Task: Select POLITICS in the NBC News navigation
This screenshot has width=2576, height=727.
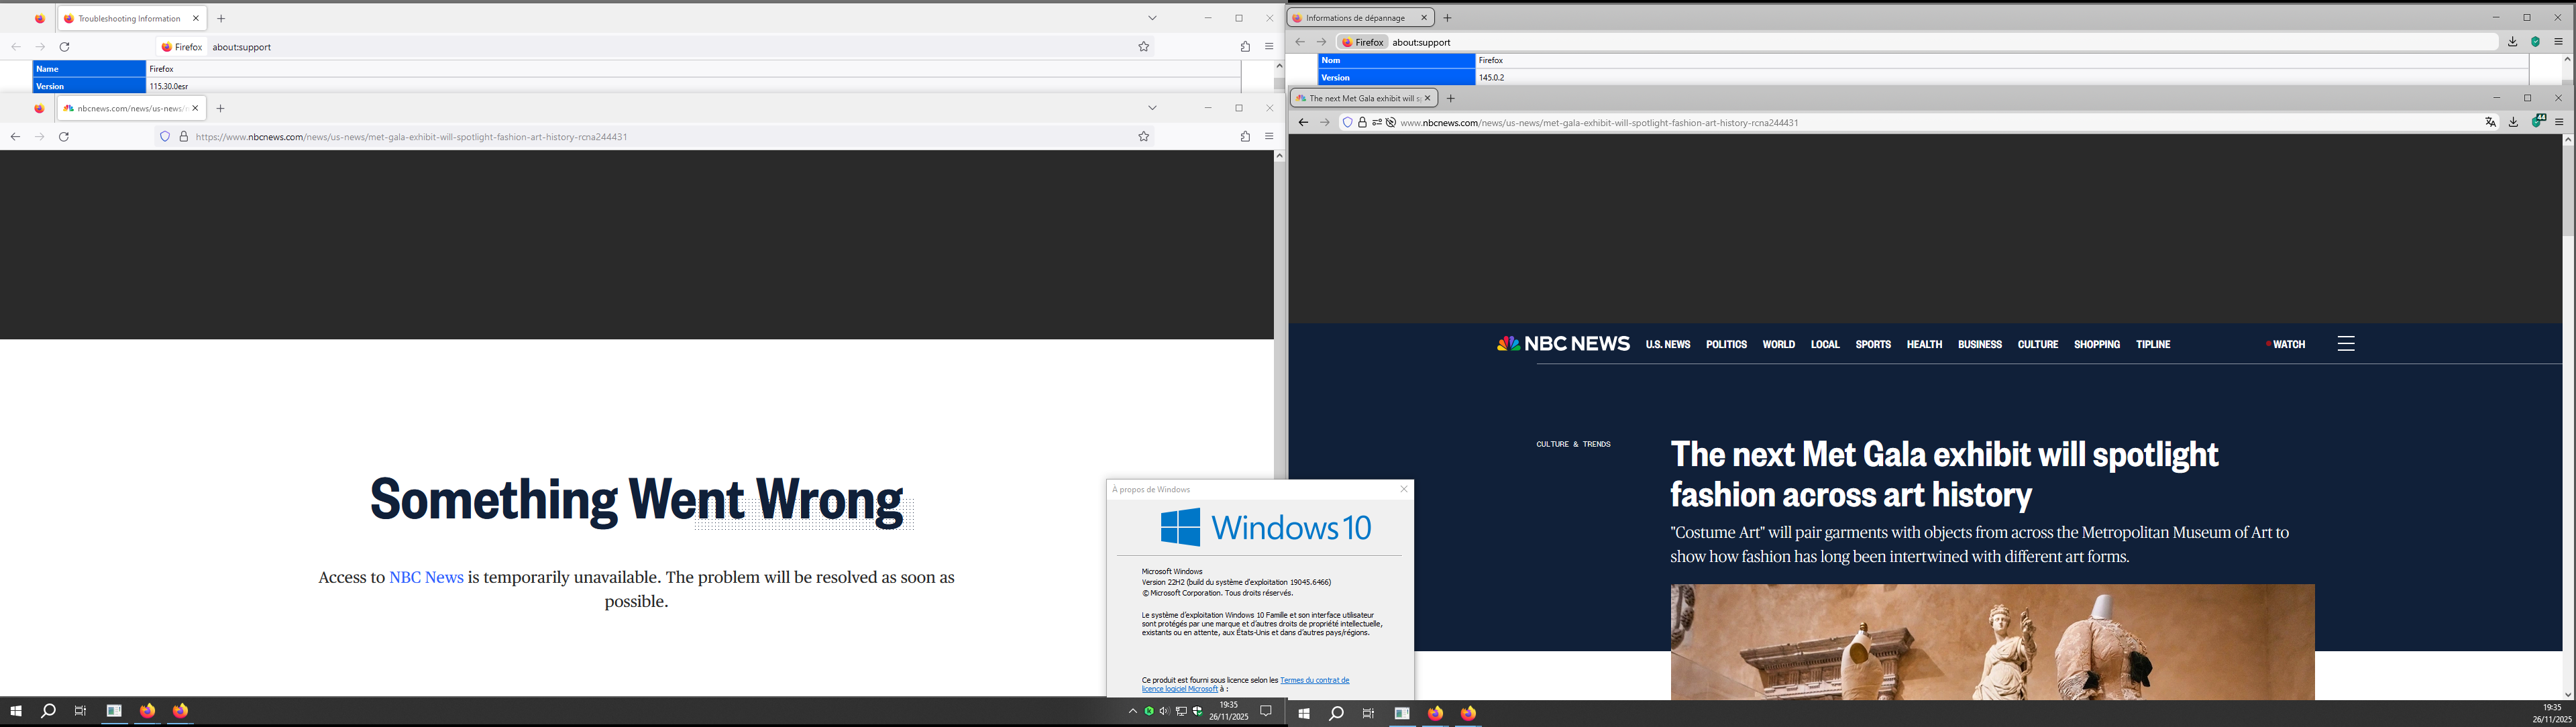Action: click(1726, 344)
